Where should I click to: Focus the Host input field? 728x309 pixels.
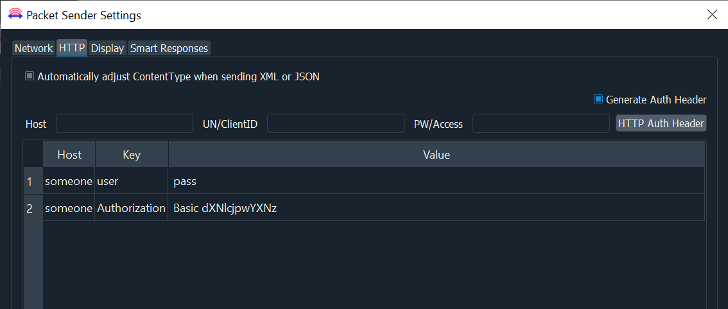pyautogui.click(x=125, y=123)
